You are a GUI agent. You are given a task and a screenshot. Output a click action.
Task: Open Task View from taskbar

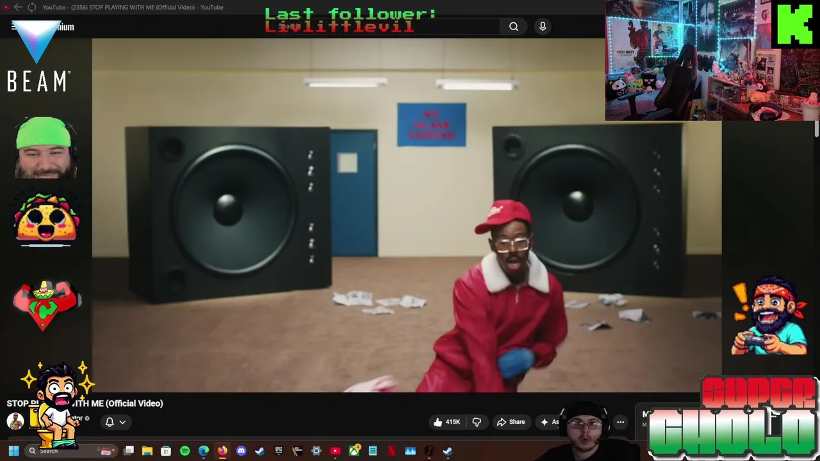tap(129, 451)
